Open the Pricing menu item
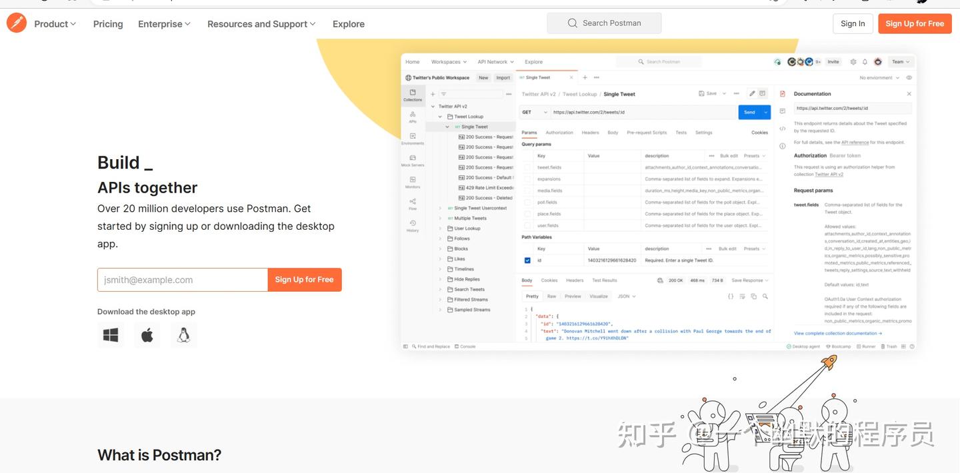Screen dimensions: 960x473 click(107, 23)
